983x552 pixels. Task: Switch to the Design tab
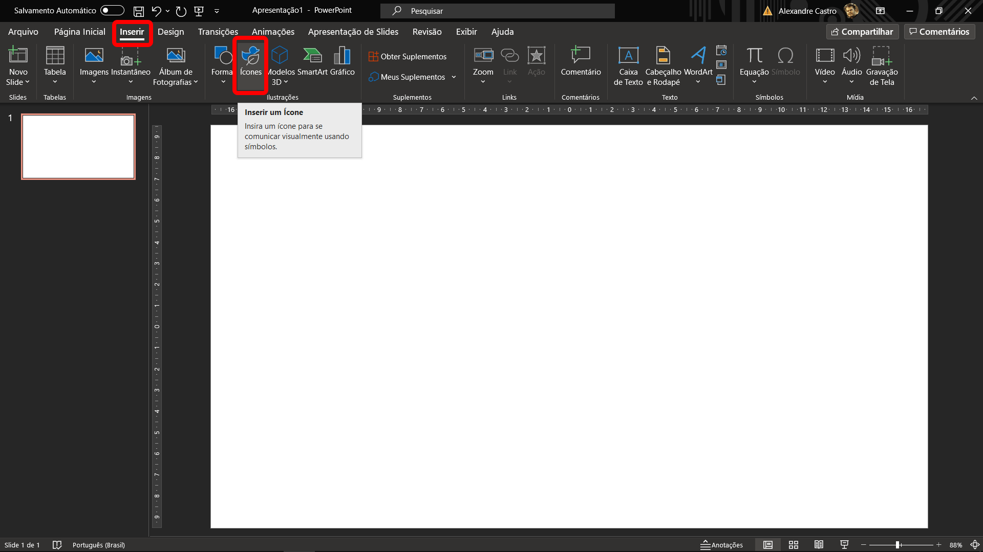(x=170, y=32)
